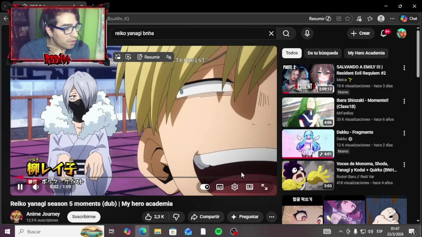Open the Dakku - Fragments video title
The height and width of the screenshot is (237, 422).
[x=355, y=132]
